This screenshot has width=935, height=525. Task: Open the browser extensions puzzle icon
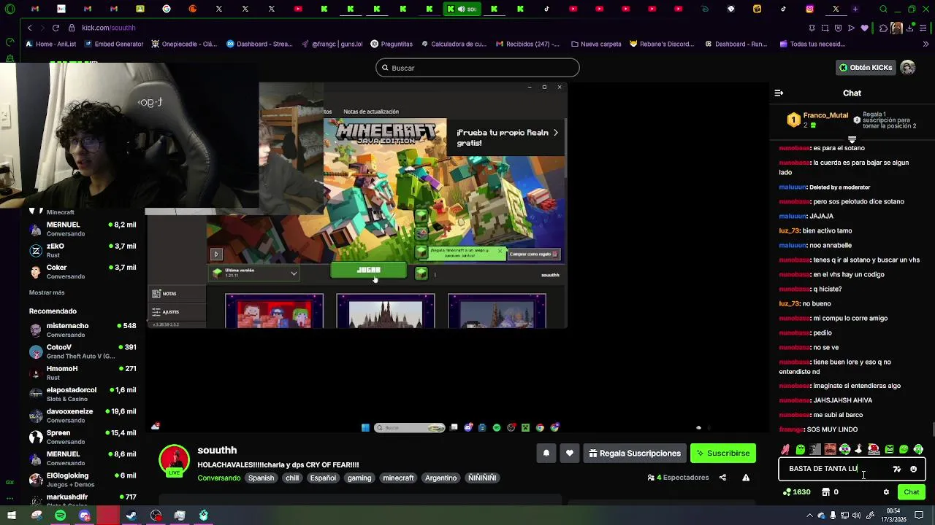click(883, 28)
